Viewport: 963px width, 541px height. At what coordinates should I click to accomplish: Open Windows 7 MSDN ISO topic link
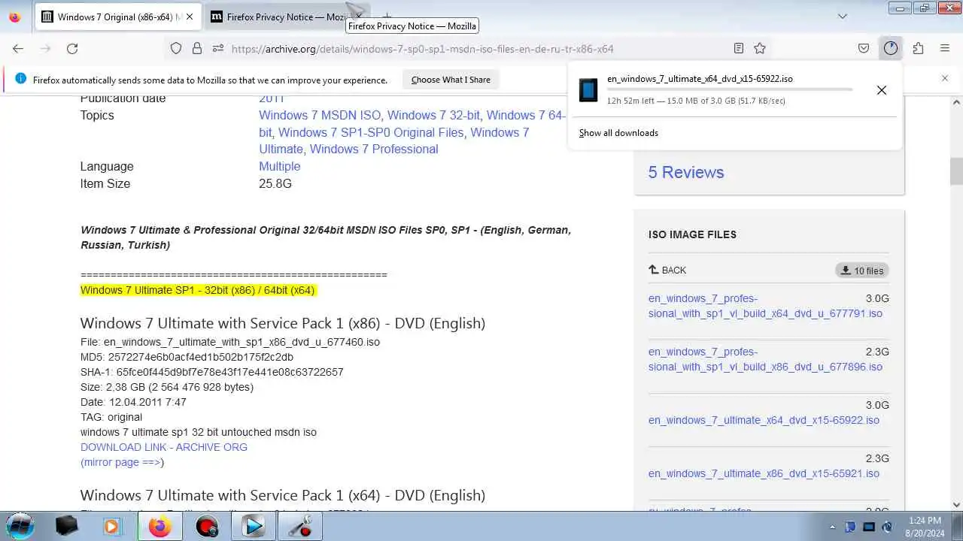(320, 115)
